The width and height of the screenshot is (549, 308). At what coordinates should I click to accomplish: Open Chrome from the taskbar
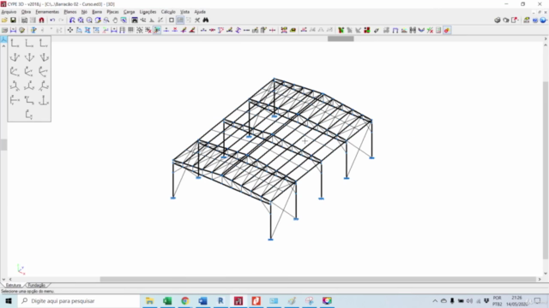(x=185, y=301)
